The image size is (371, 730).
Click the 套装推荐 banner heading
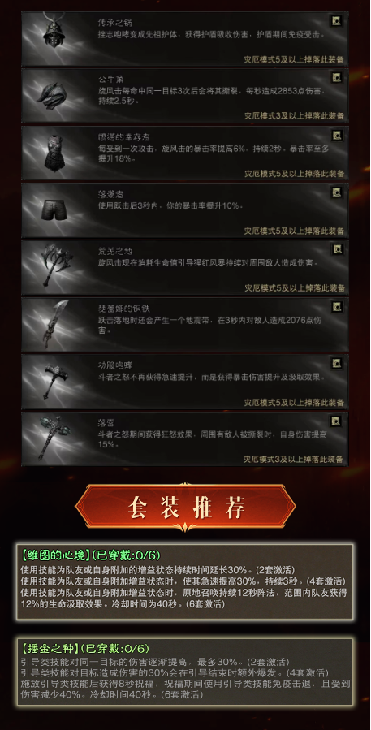185,507
